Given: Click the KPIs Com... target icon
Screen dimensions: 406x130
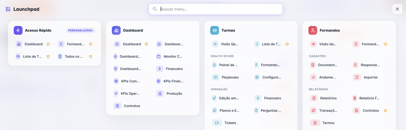Looking at the screenshot, I should (116, 81).
